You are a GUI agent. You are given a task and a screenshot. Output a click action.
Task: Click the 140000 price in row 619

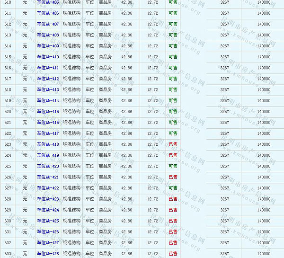pyautogui.click(x=264, y=100)
